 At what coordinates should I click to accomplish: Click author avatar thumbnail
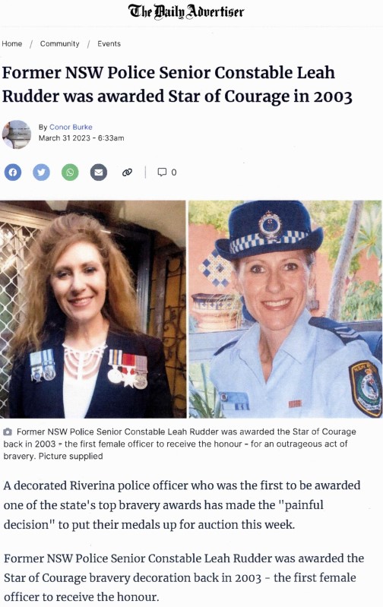pos(17,134)
